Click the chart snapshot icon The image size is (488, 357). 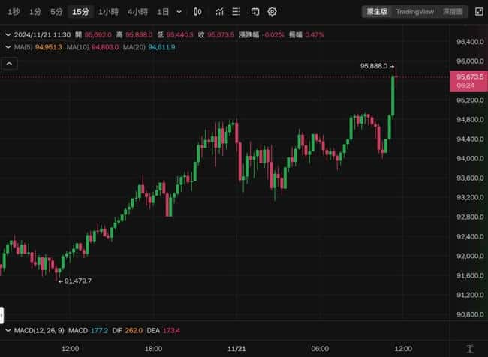tap(255, 12)
